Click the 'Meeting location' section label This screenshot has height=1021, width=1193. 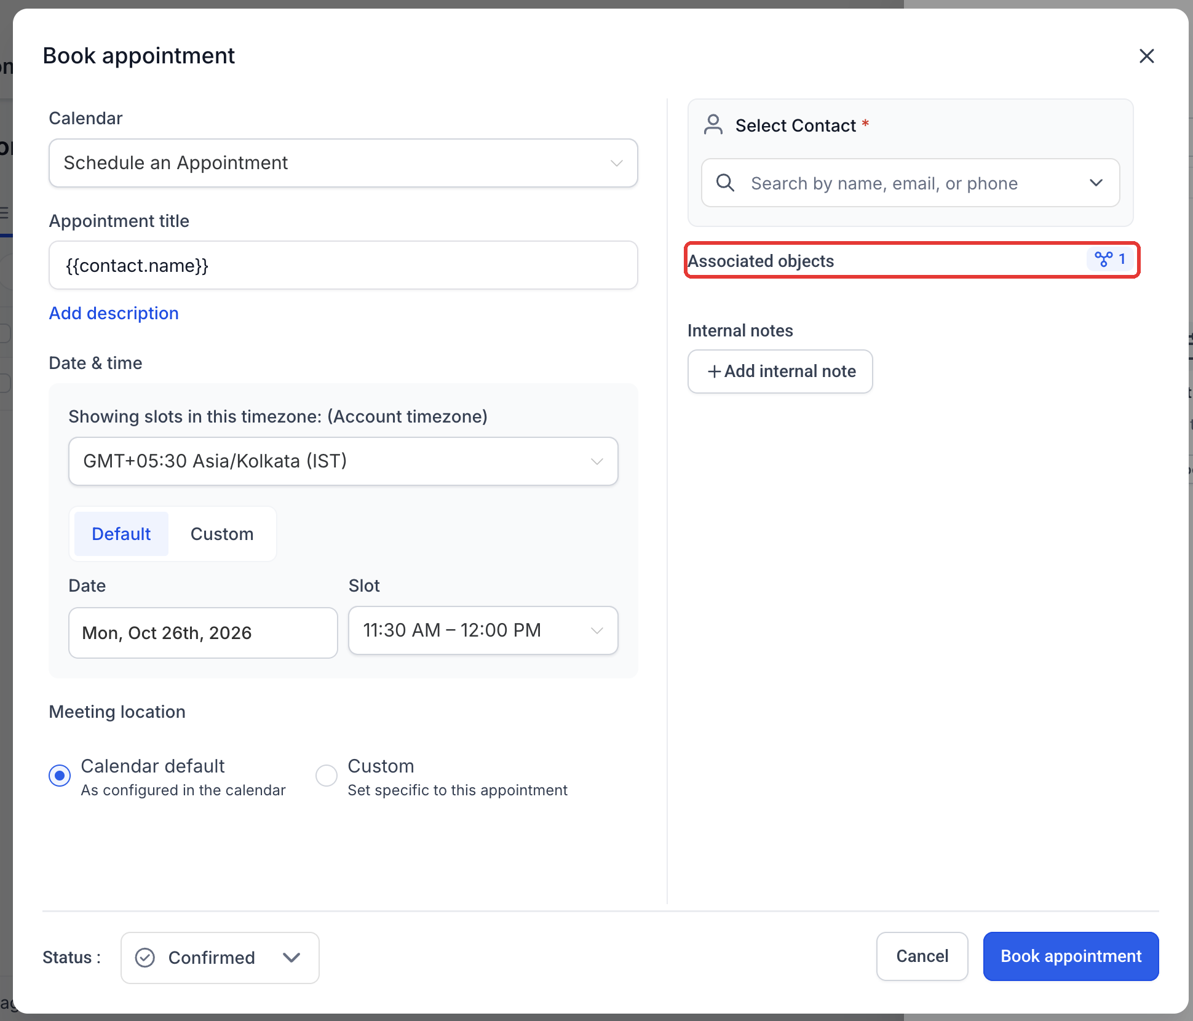pos(117,712)
